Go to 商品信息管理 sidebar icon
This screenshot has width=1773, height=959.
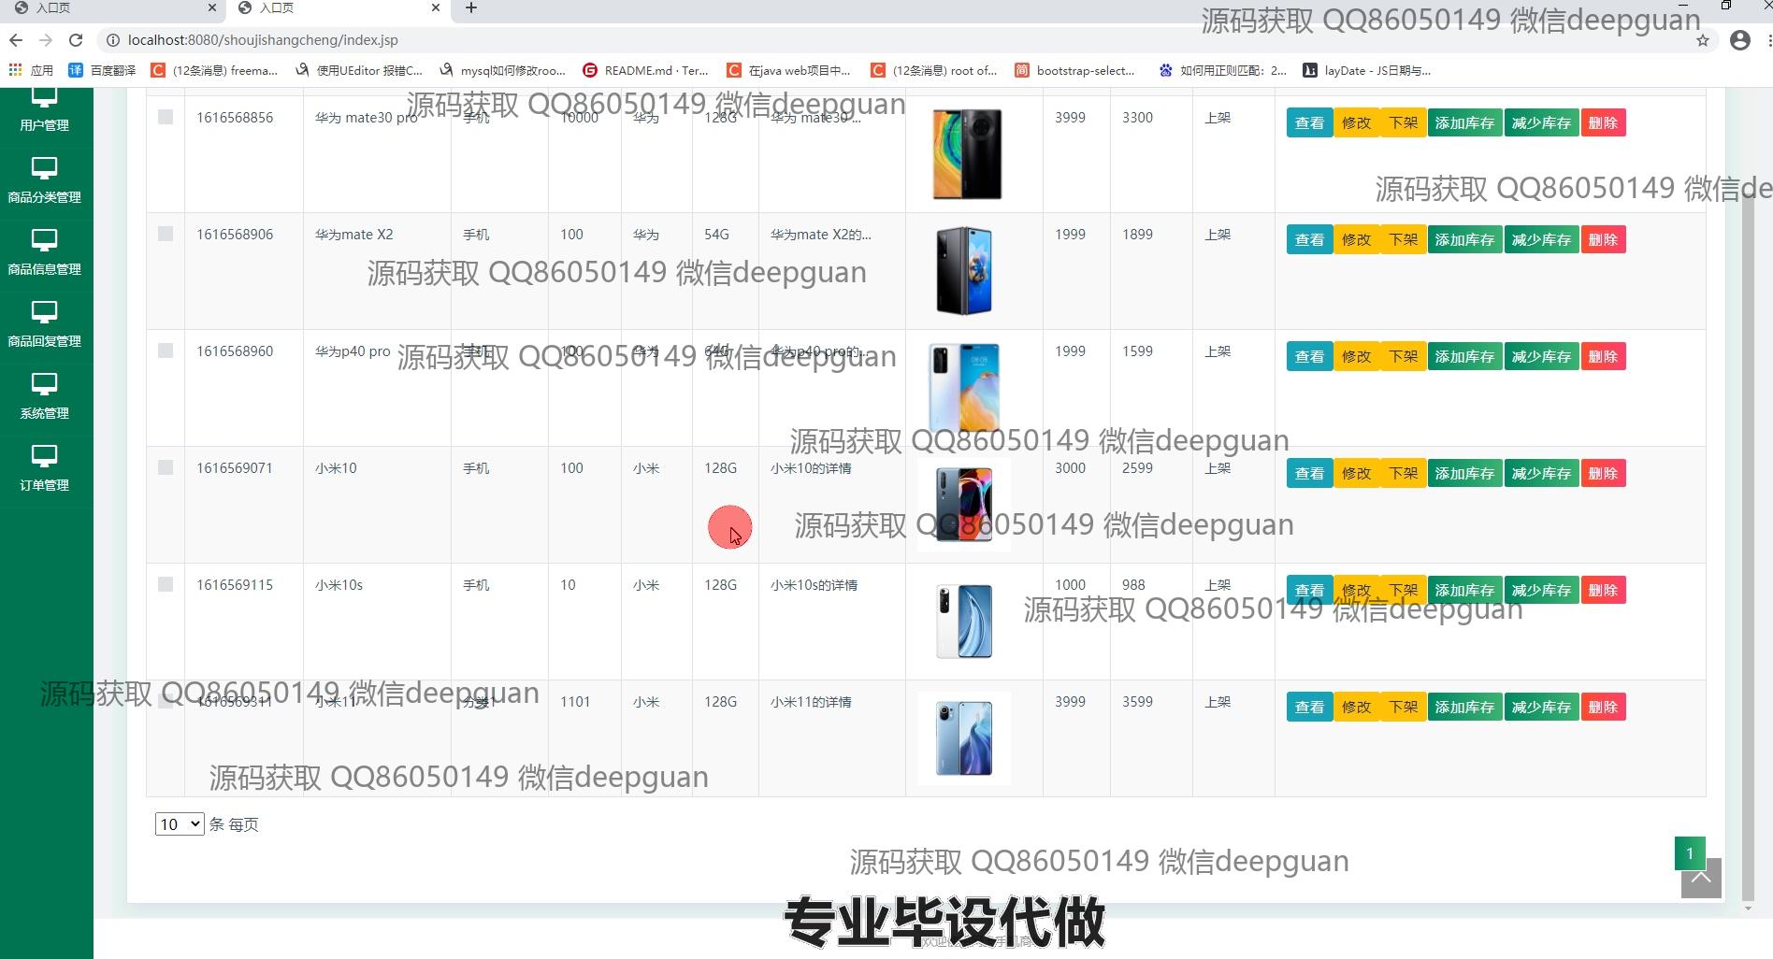[44, 250]
